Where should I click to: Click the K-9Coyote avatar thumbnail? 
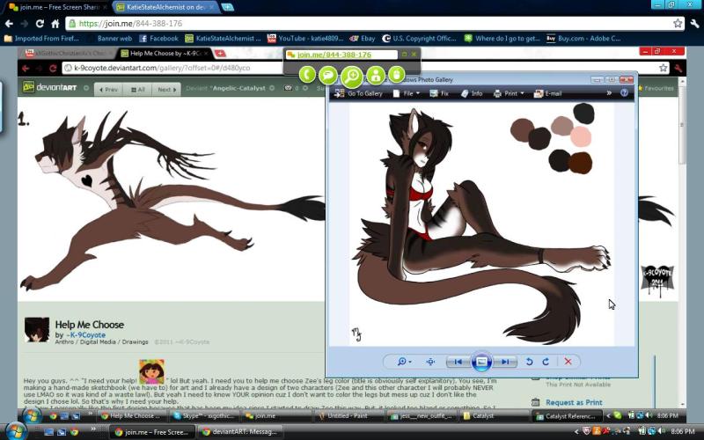[x=37, y=330]
